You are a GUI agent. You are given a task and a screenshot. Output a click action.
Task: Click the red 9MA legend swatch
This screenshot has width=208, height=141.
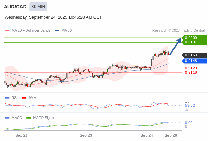coord(24,98)
